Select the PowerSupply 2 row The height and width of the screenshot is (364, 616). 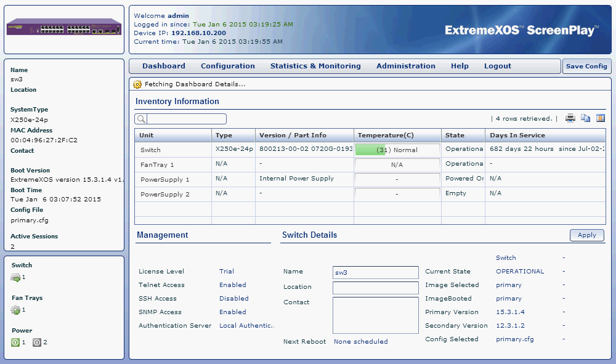pyautogui.click(x=370, y=194)
